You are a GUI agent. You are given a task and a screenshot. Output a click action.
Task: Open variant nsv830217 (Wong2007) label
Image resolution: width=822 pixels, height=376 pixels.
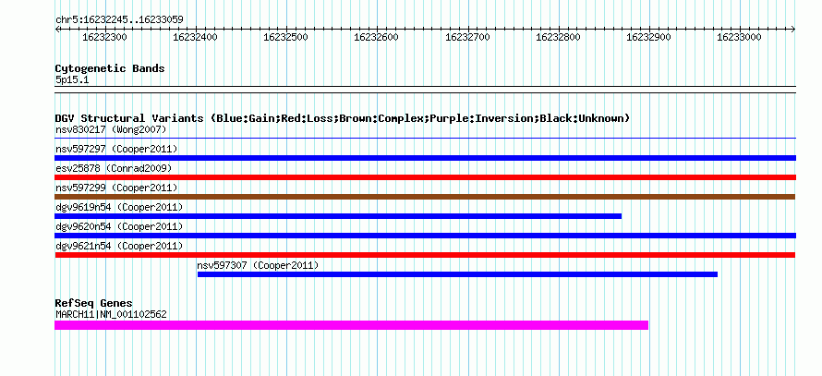pos(111,129)
